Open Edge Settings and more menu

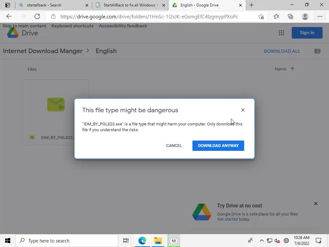coord(320,16)
